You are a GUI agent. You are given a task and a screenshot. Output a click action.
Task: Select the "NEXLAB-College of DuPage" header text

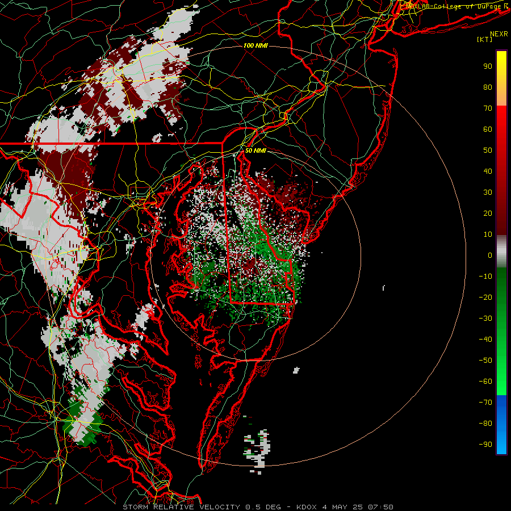tap(453, 6)
